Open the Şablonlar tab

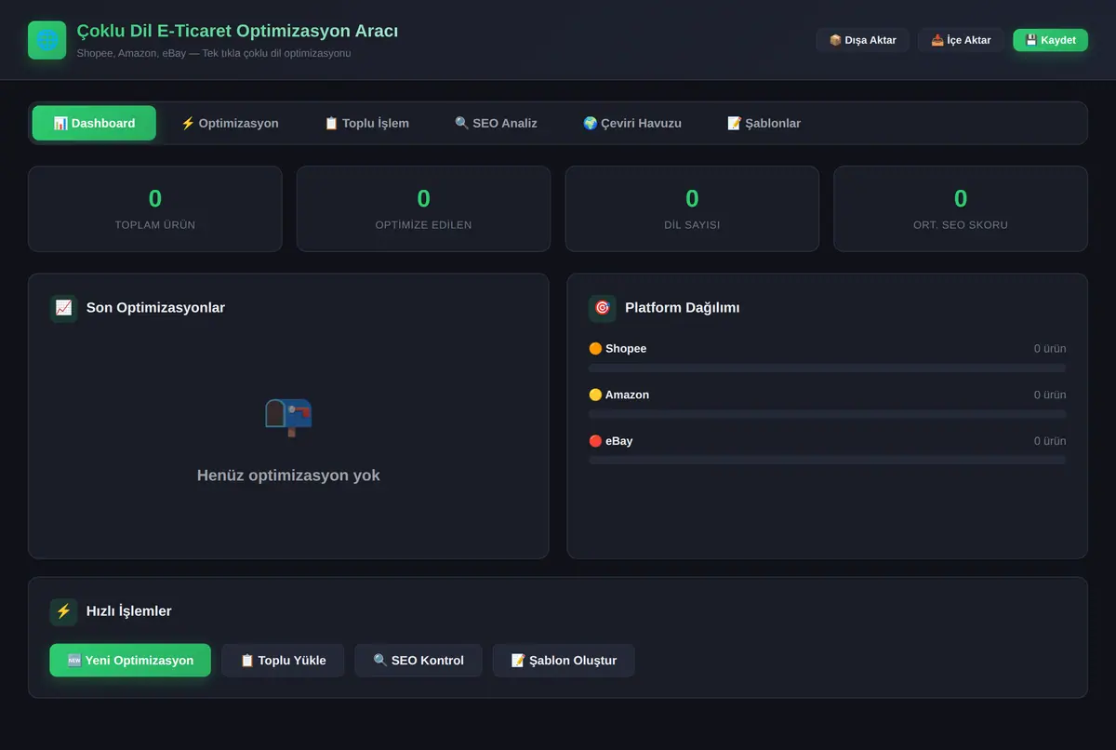pos(764,123)
